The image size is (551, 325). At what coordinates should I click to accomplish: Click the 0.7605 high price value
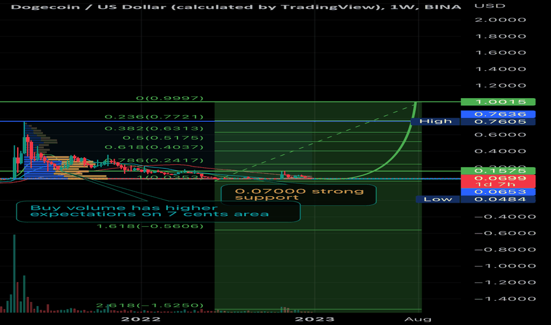(x=498, y=122)
